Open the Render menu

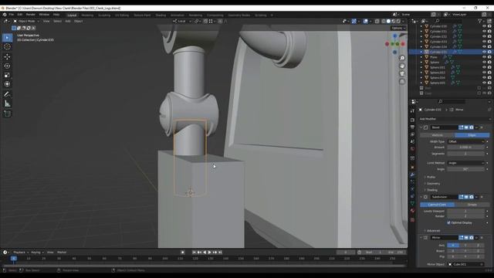pos(31,15)
